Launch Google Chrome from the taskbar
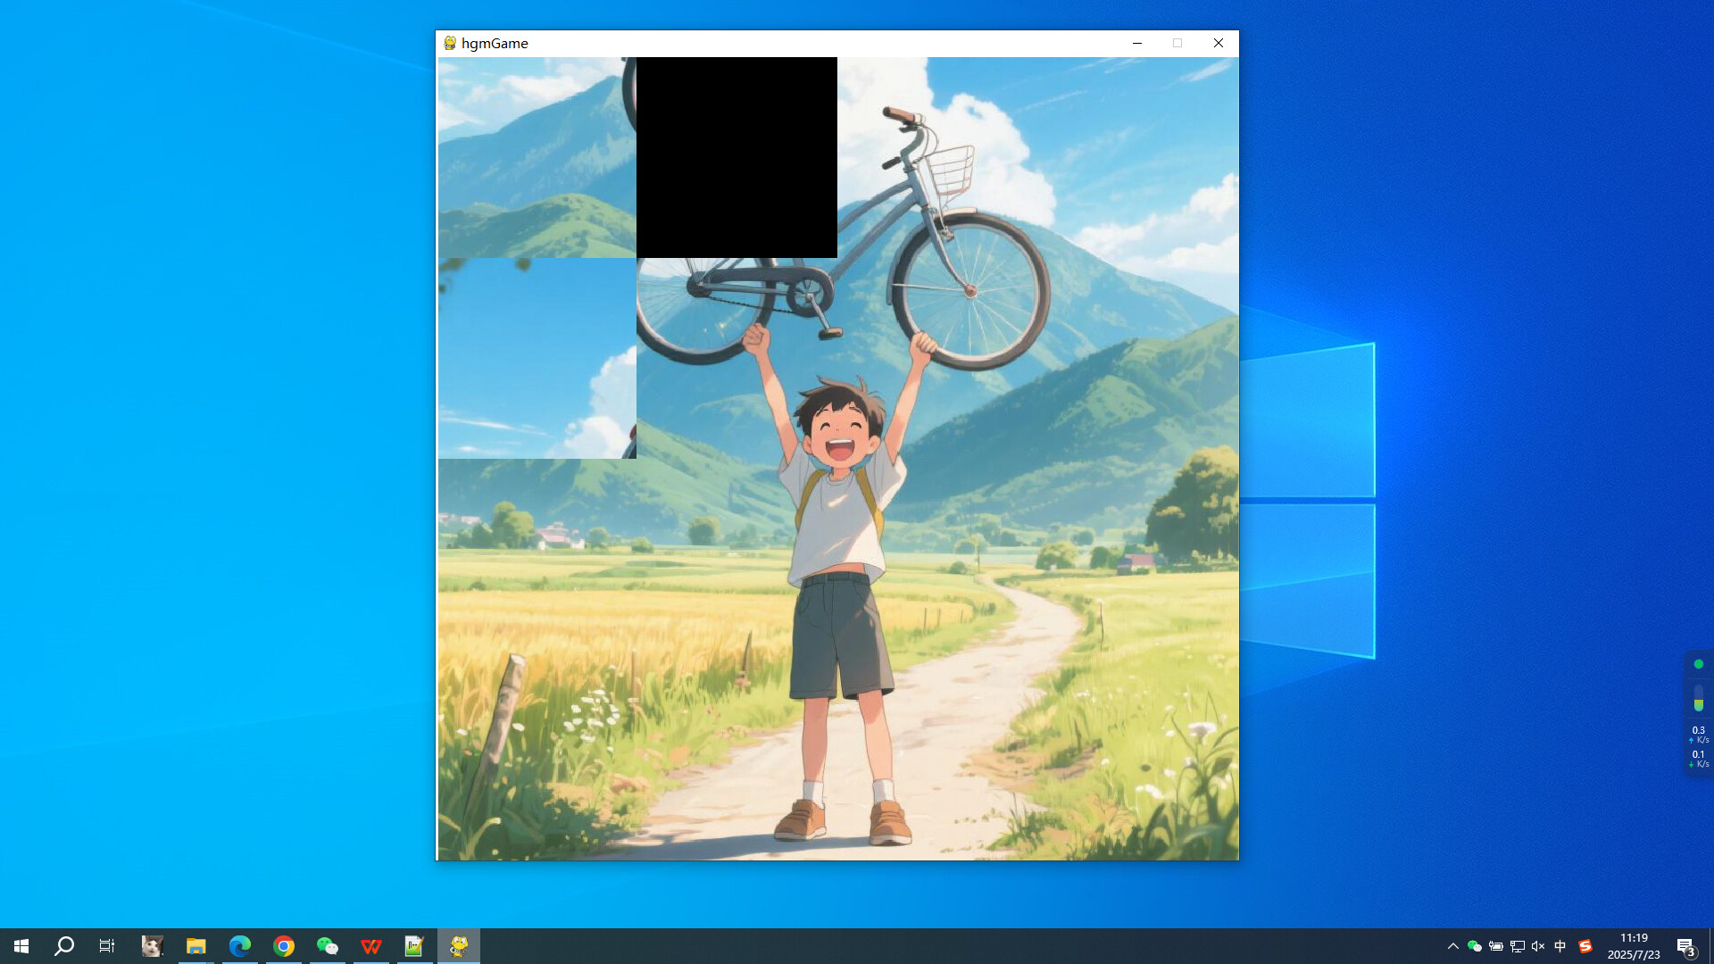1714x964 pixels. 283,945
